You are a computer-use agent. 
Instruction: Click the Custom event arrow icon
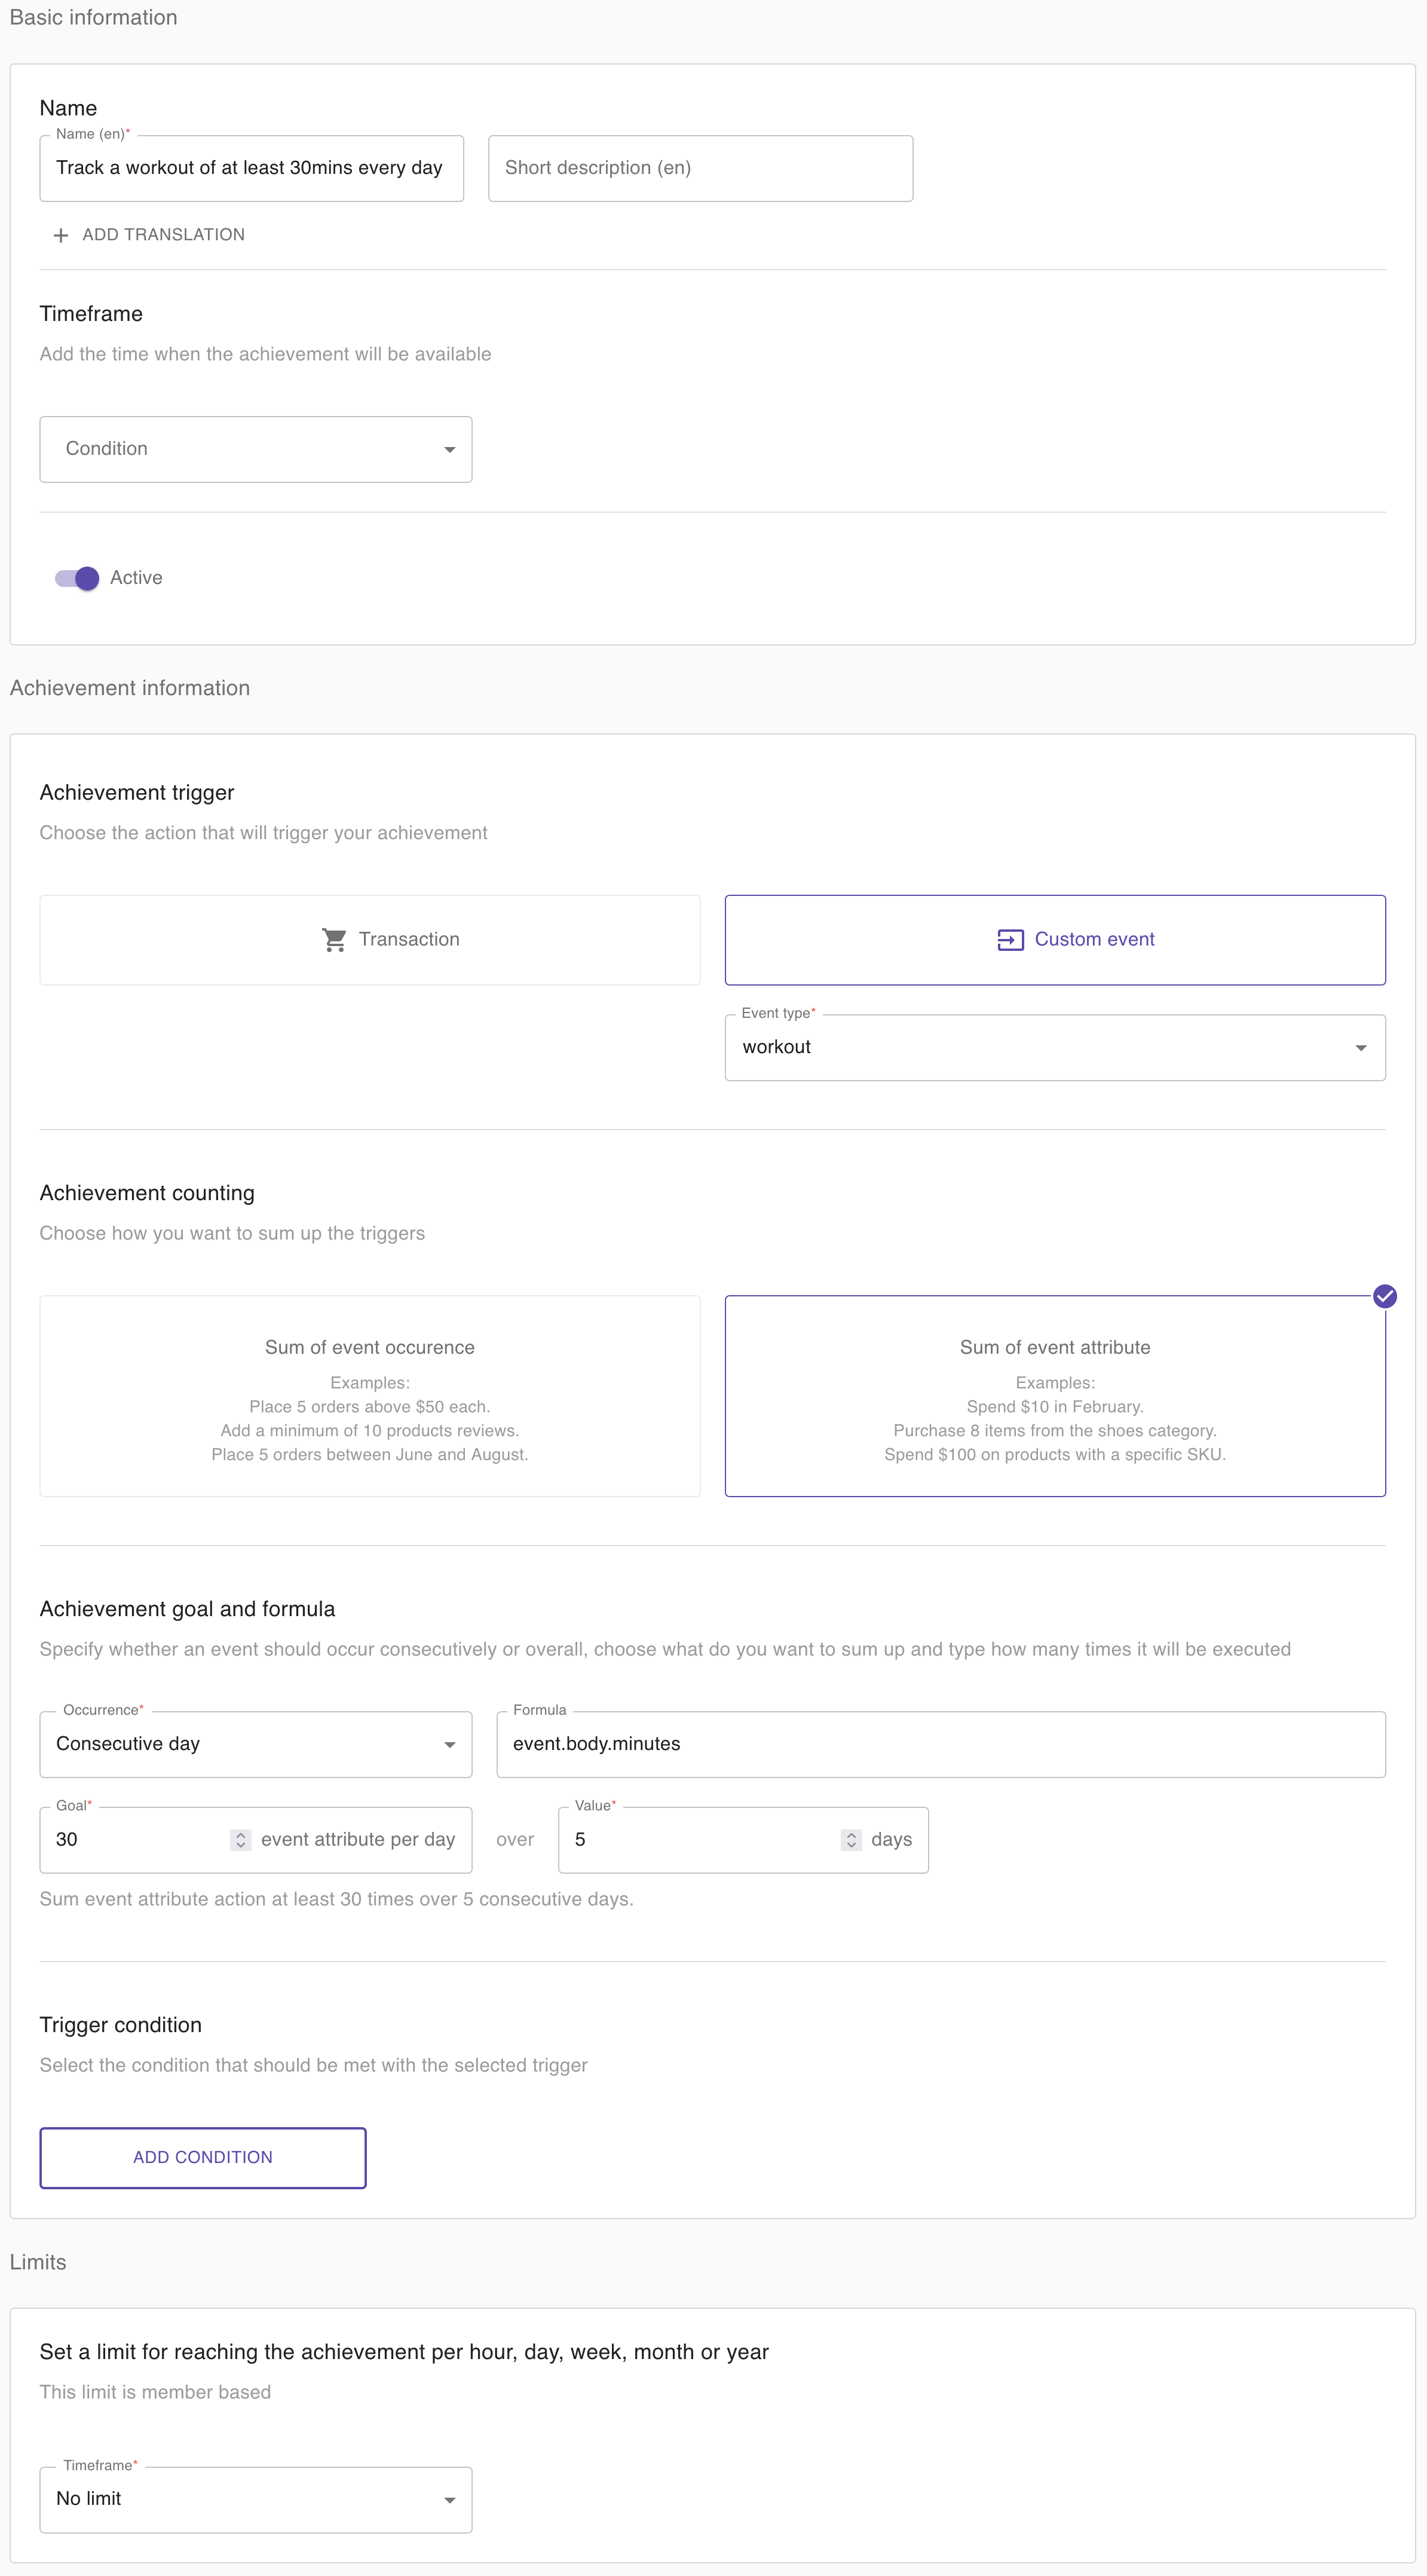pyautogui.click(x=1010, y=940)
